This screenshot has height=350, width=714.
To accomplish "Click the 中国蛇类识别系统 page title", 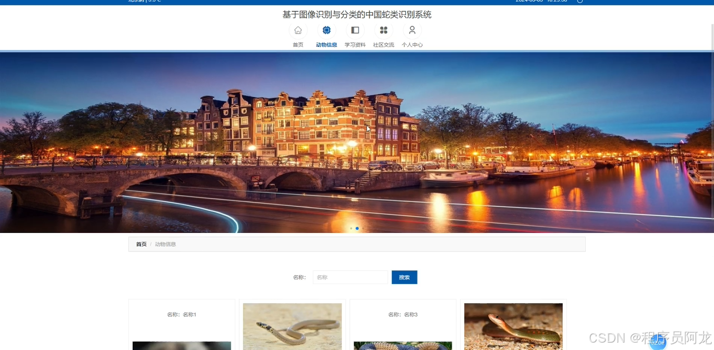I will (x=357, y=14).
